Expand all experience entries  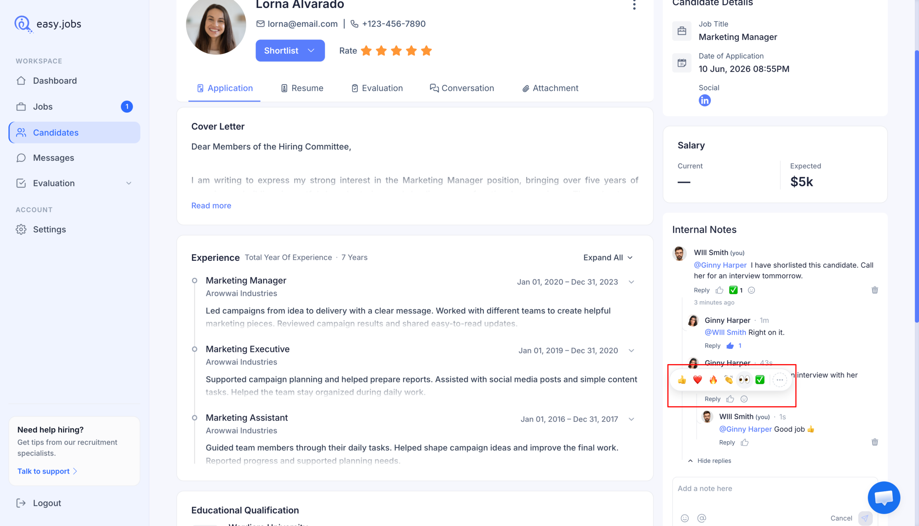(x=608, y=258)
